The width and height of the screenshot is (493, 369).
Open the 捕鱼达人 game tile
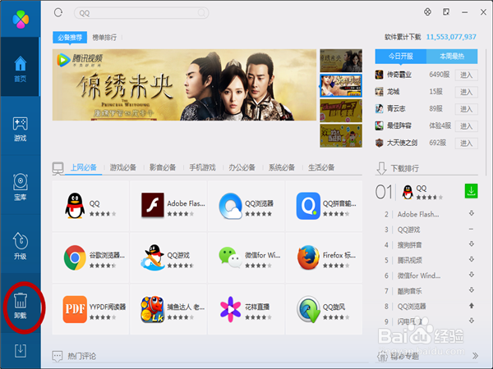pyautogui.click(x=168, y=309)
